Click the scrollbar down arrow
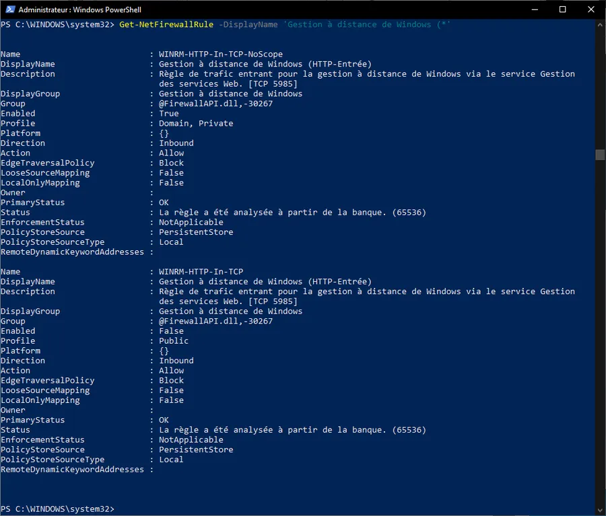 coord(600,510)
